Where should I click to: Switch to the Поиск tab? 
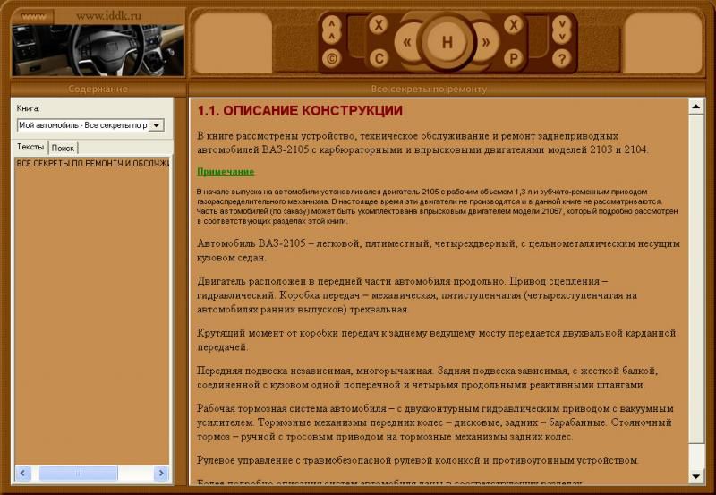pos(63,148)
